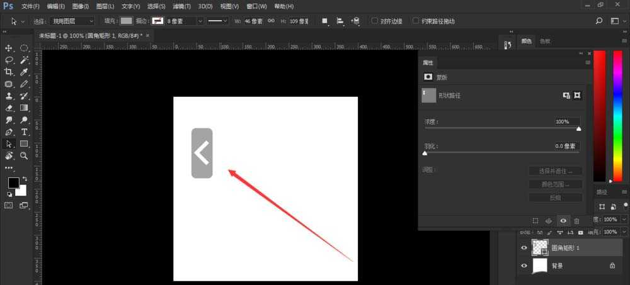Select the Move tool
Image resolution: width=630 pixels, height=285 pixels.
[9, 48]
